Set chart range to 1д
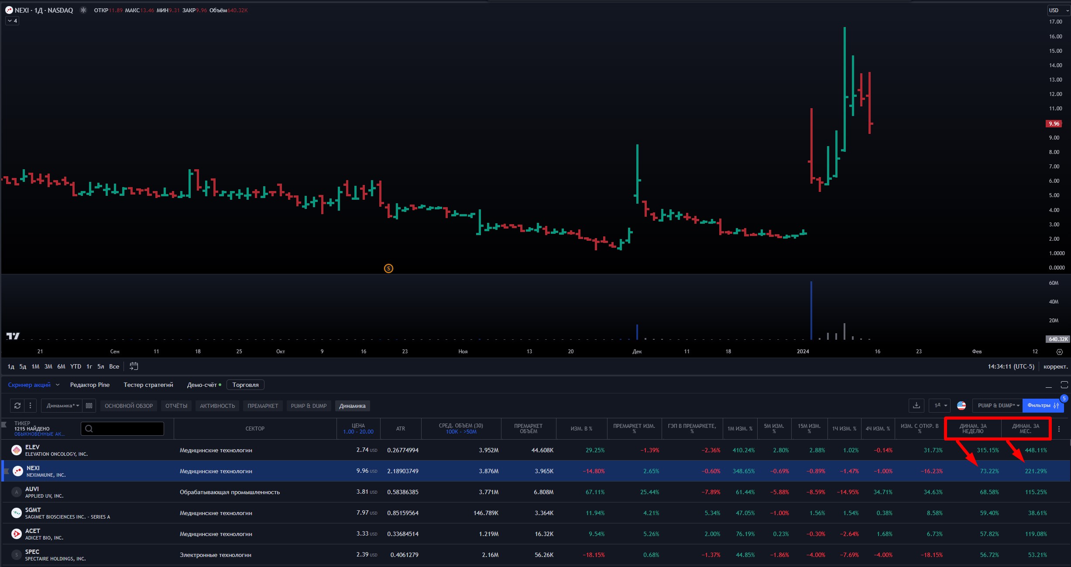The height and width of the screenshot is (567, 1071). coord(11,367)
